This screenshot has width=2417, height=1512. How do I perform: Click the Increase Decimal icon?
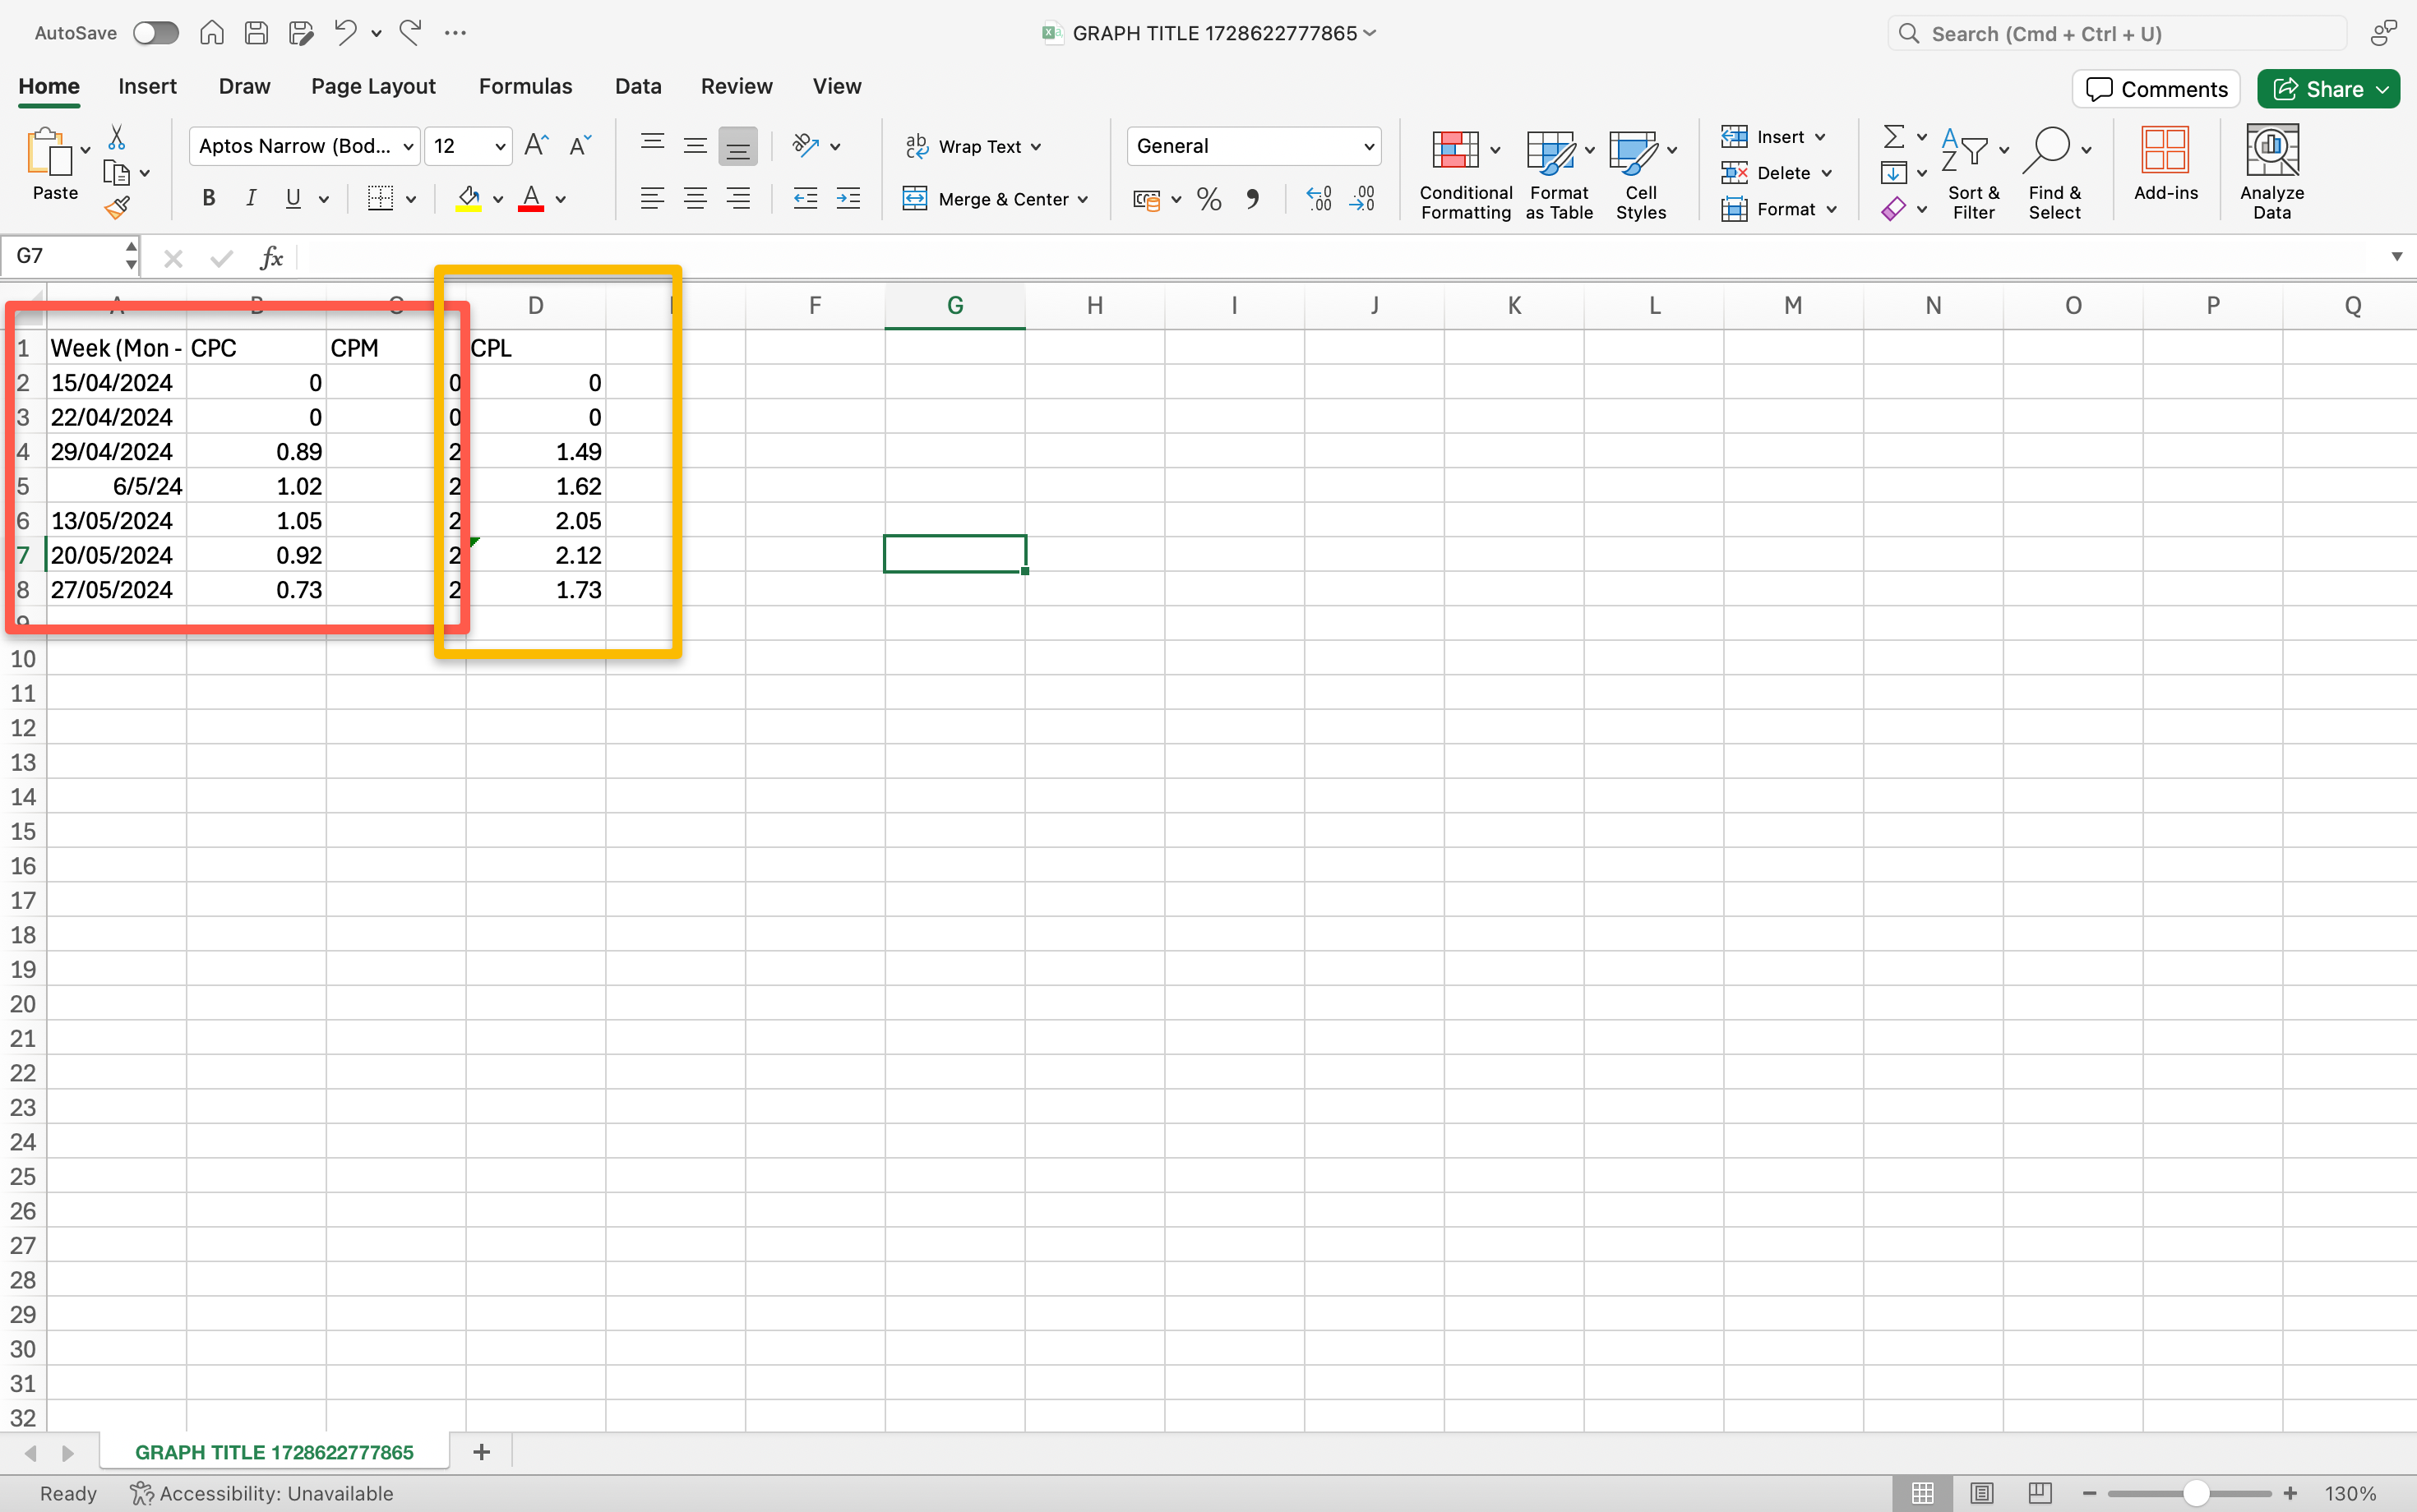pyautogui.click(x=1319, y=198)
